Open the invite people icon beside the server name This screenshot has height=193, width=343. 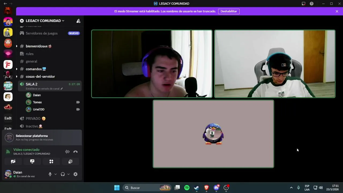78,21
